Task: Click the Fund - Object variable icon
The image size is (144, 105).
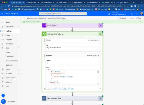Action: pyautogui.click(x=44, y=25)
